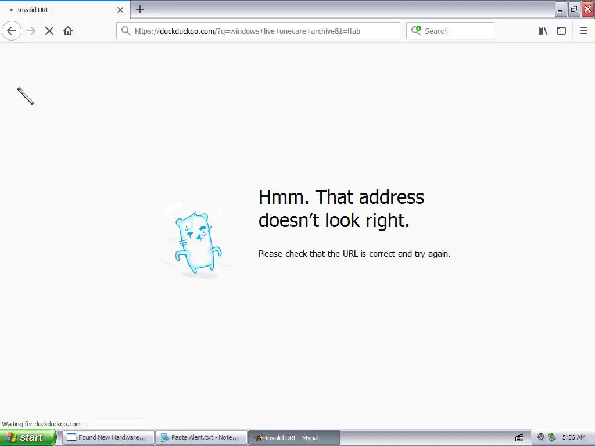Click the magnifier icon in address bar

click(x=126, y=31)
